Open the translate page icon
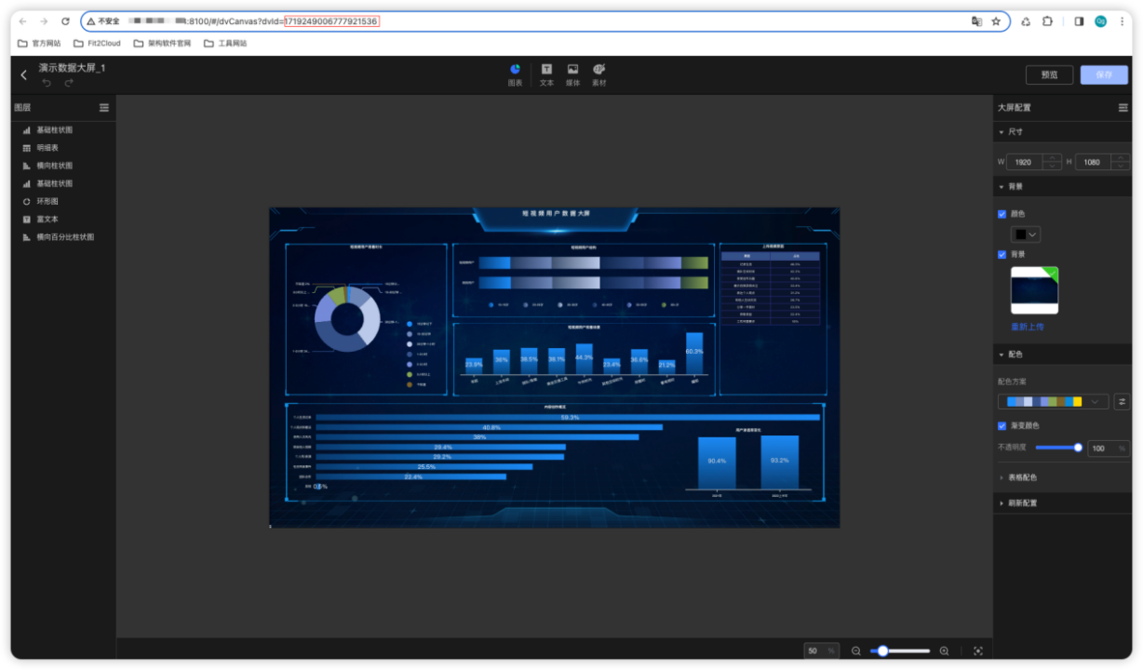Screen dimensions: 1143x670 (976, 21)
